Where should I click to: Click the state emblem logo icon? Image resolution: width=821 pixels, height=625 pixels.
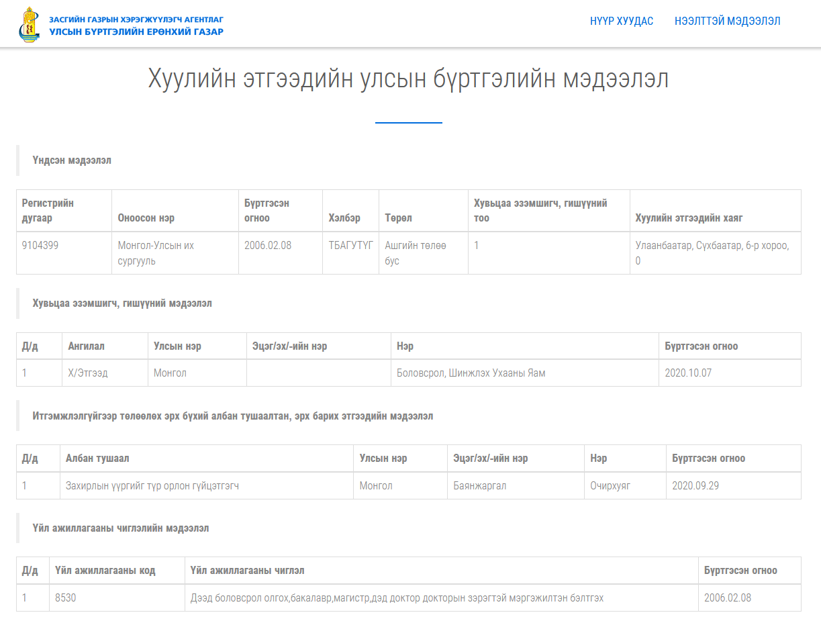click(29, 25)
